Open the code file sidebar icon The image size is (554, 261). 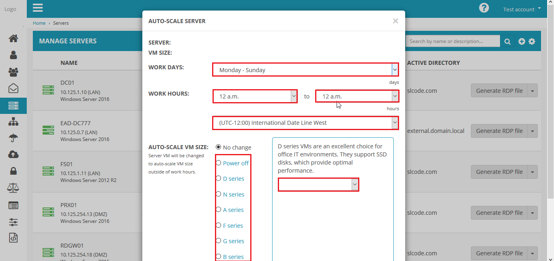pos(13,238)
